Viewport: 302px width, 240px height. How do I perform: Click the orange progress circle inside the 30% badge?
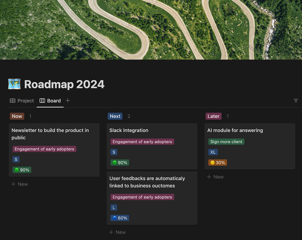pyautogui.click(x=212, y=162)
